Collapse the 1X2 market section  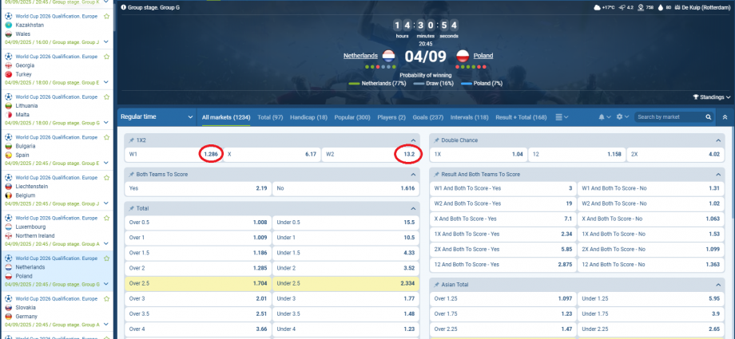(413, 140)
